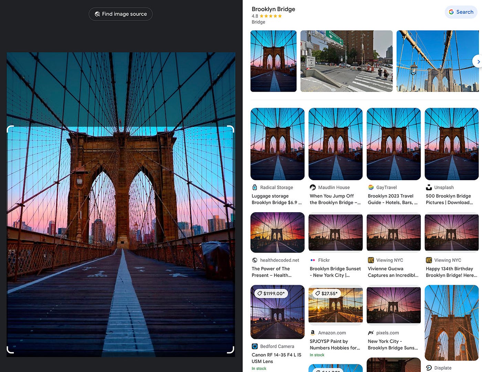Click the Unsplash logo icon

click(429, 187)
